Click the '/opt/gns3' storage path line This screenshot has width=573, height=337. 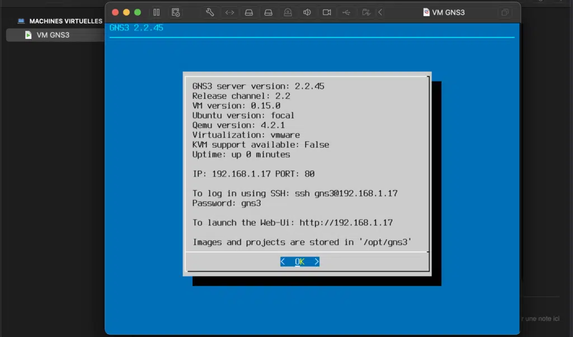click(302, 242)
